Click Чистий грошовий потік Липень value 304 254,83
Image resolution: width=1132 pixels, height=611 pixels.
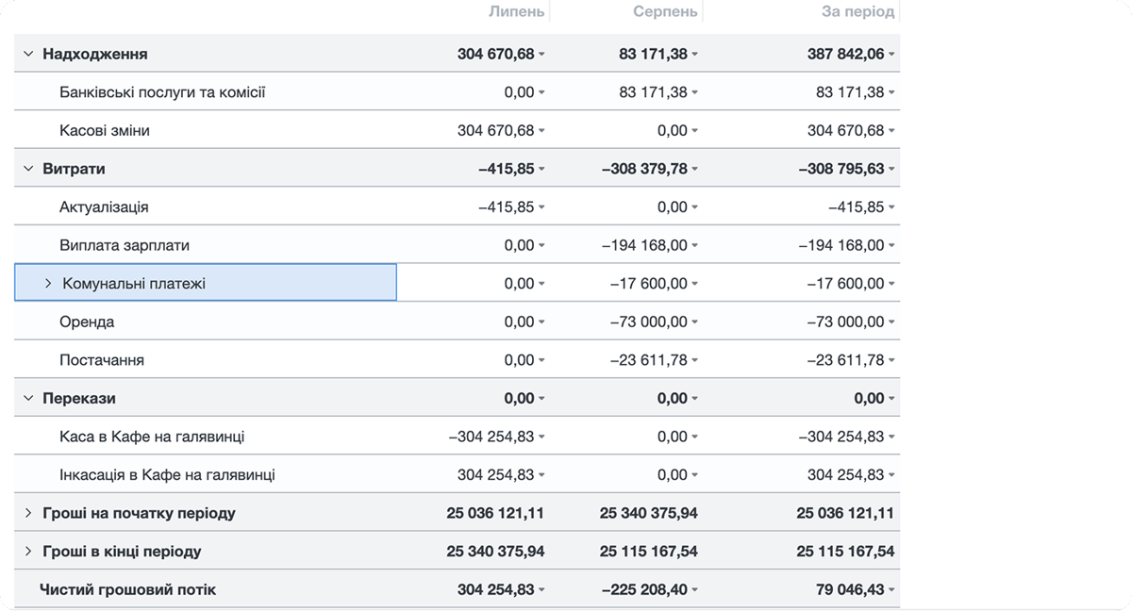coord(496,589)
